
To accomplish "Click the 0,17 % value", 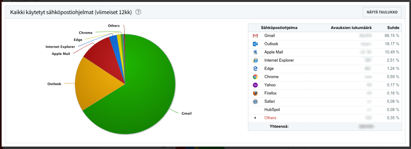I will [x=393, y=85].
